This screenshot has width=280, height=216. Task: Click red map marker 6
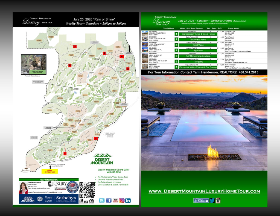point(70,65)
